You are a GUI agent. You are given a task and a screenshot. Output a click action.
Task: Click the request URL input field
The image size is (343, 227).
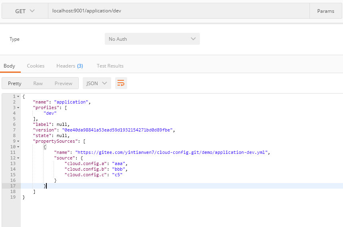tap(178, 11)
